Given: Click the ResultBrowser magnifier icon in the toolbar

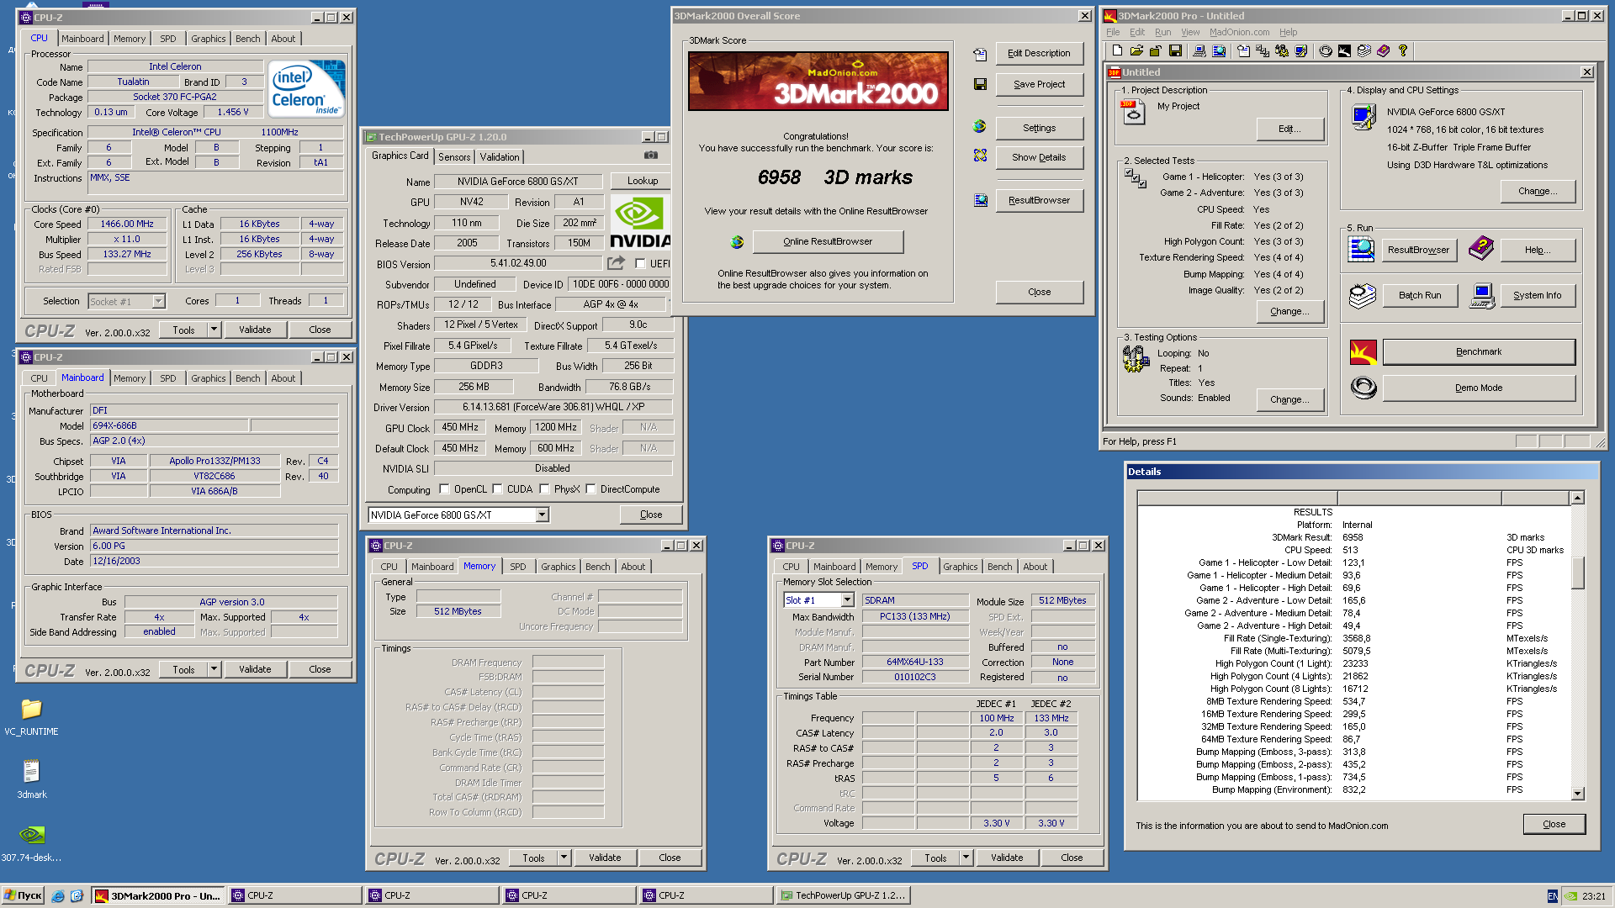Looking at the screenshot, I should [1219, 51].
